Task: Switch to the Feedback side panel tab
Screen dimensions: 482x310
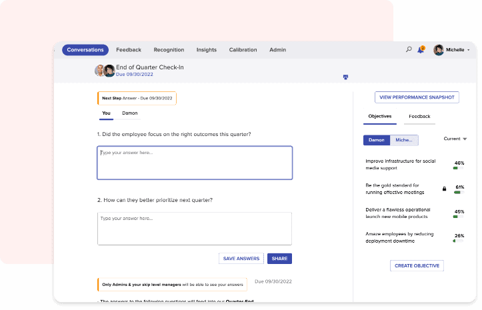Action: pyautogui.click(x=419, y=117)
